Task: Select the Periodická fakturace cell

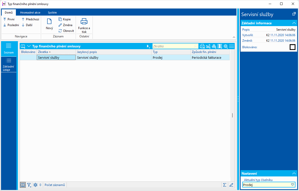Action: [210, 57]
